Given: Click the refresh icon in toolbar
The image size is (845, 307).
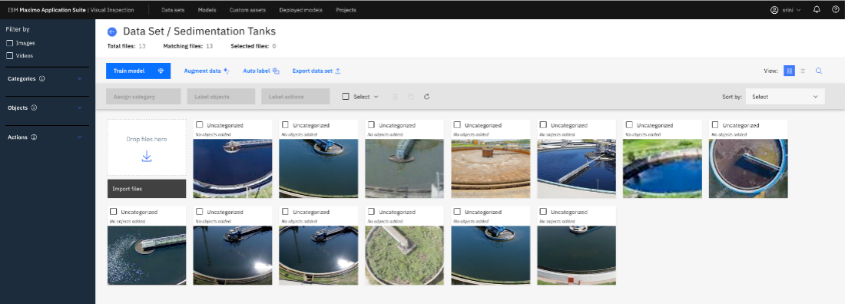Looking at the screenshot, I should click(426, 97).
